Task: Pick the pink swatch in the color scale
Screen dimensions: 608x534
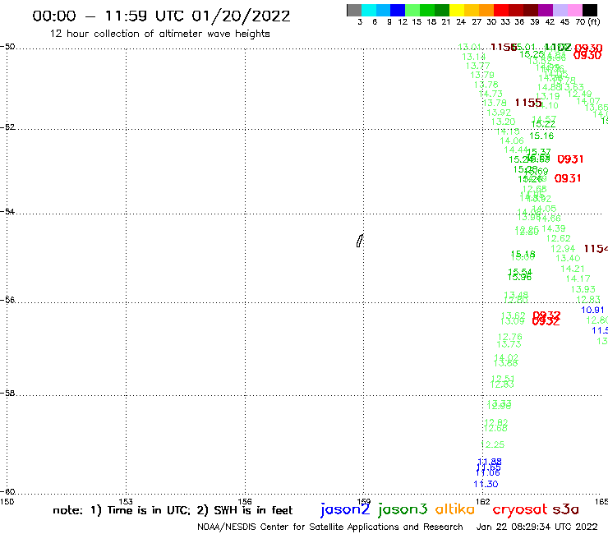Action: [574, 10]
